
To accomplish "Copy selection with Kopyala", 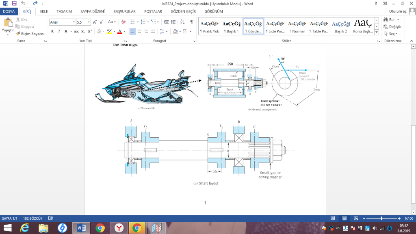I will pyautogui.click(x=25, y=27).
